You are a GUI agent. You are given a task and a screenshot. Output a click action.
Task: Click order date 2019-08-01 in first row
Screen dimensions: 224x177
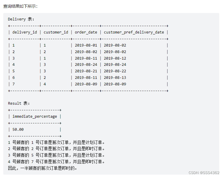pos(86,45)
